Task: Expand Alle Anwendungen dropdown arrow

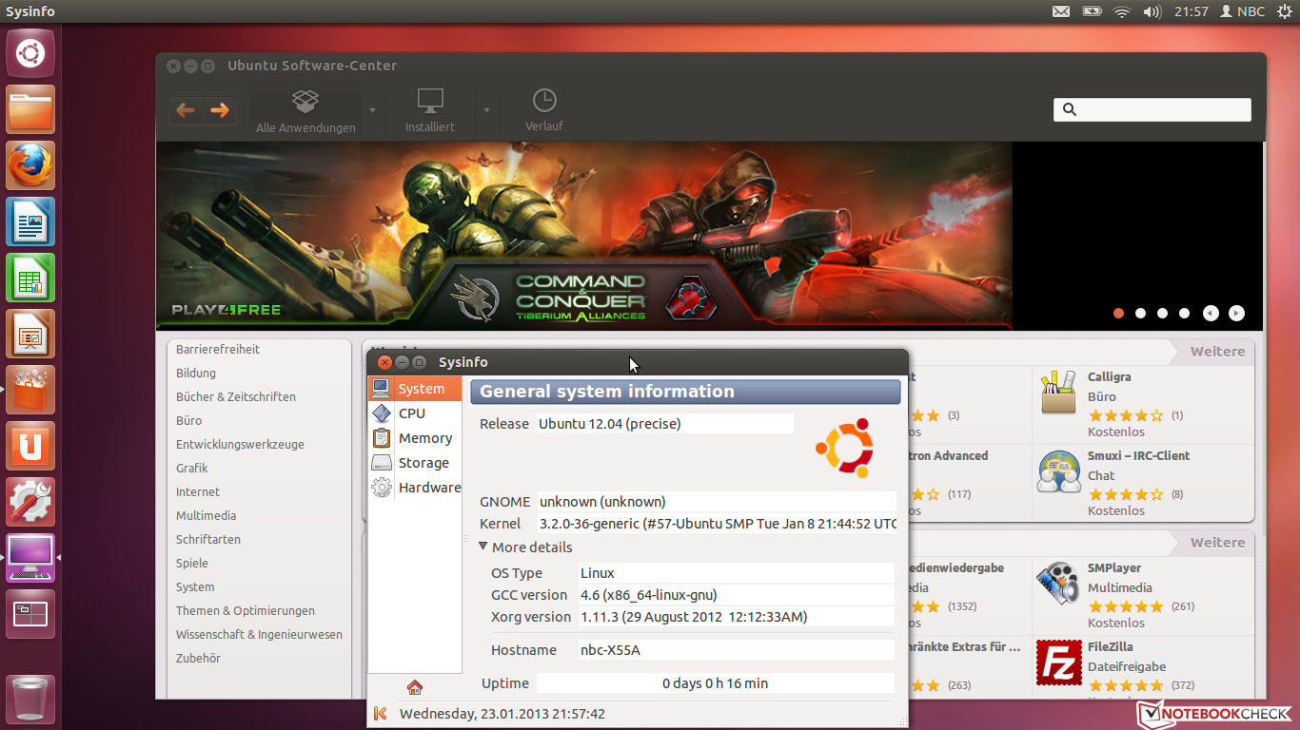Action: 372,110
